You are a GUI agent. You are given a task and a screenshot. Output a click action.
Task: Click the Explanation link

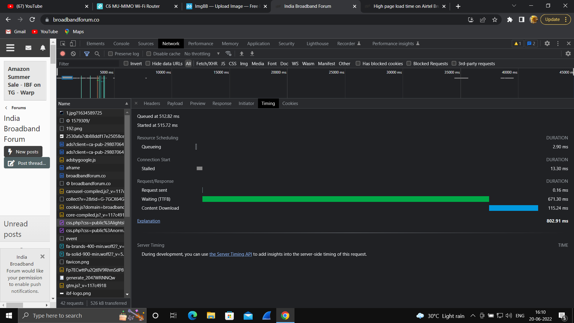click(x=149, y=221)
